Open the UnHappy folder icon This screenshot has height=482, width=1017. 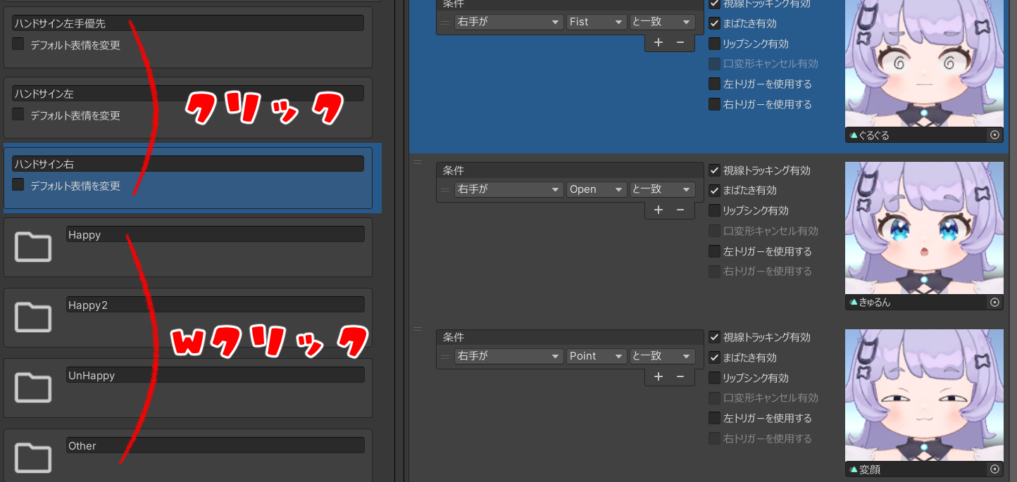[x=33, y=387]
